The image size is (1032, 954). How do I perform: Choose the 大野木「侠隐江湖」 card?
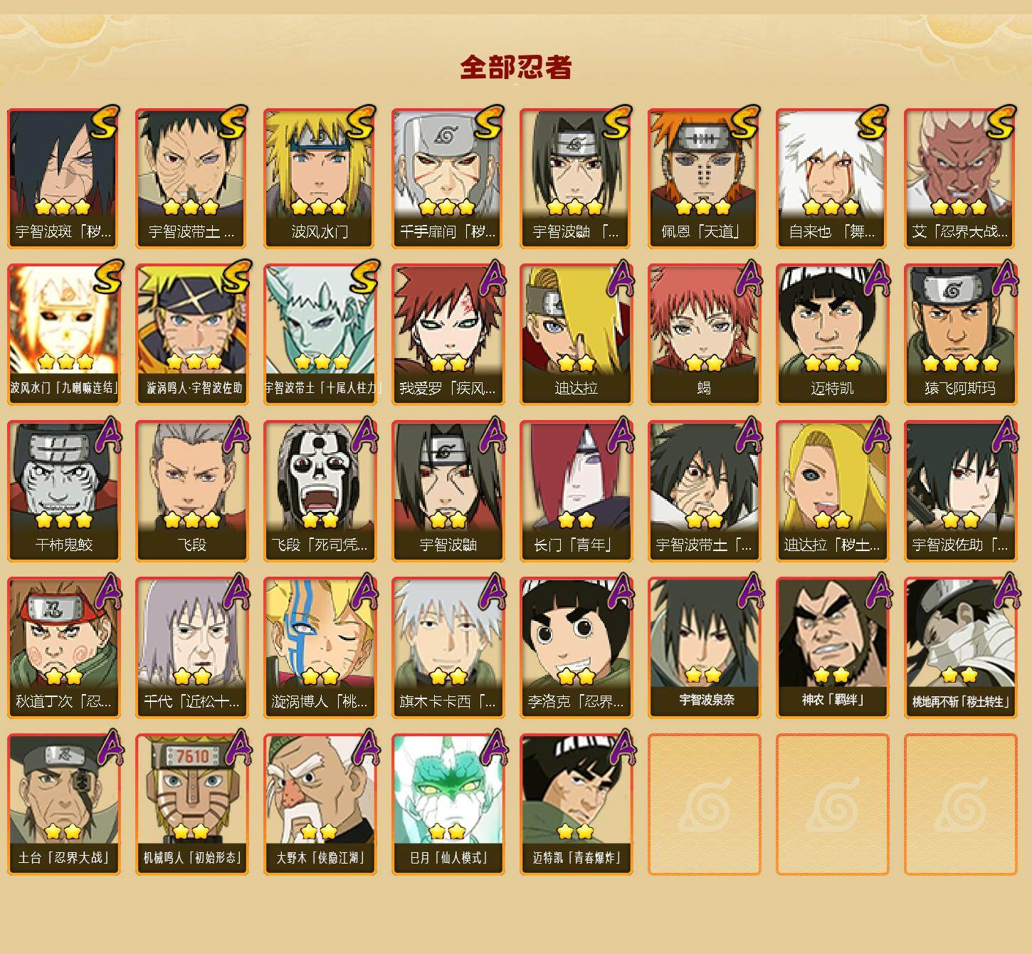(x=320, y=804)
